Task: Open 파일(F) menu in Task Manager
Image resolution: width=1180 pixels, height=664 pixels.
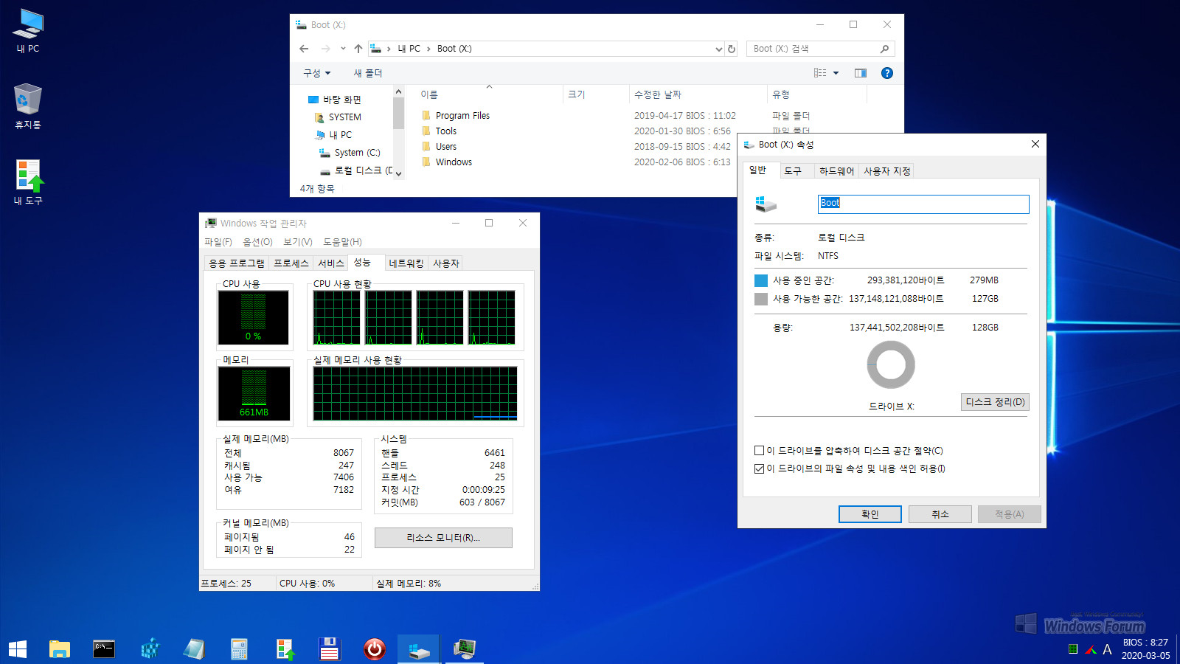Action: 218,242
